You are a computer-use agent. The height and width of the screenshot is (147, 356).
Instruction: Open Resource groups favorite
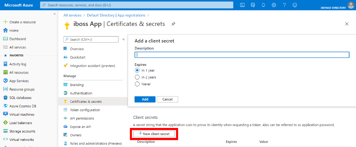[19, 89]
